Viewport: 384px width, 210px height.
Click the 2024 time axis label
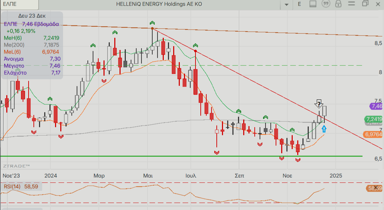point(51,176)
